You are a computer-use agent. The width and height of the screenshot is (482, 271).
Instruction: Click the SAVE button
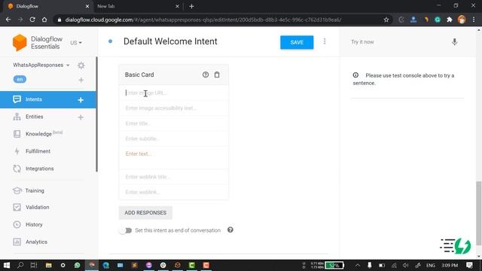click(297, 42)
